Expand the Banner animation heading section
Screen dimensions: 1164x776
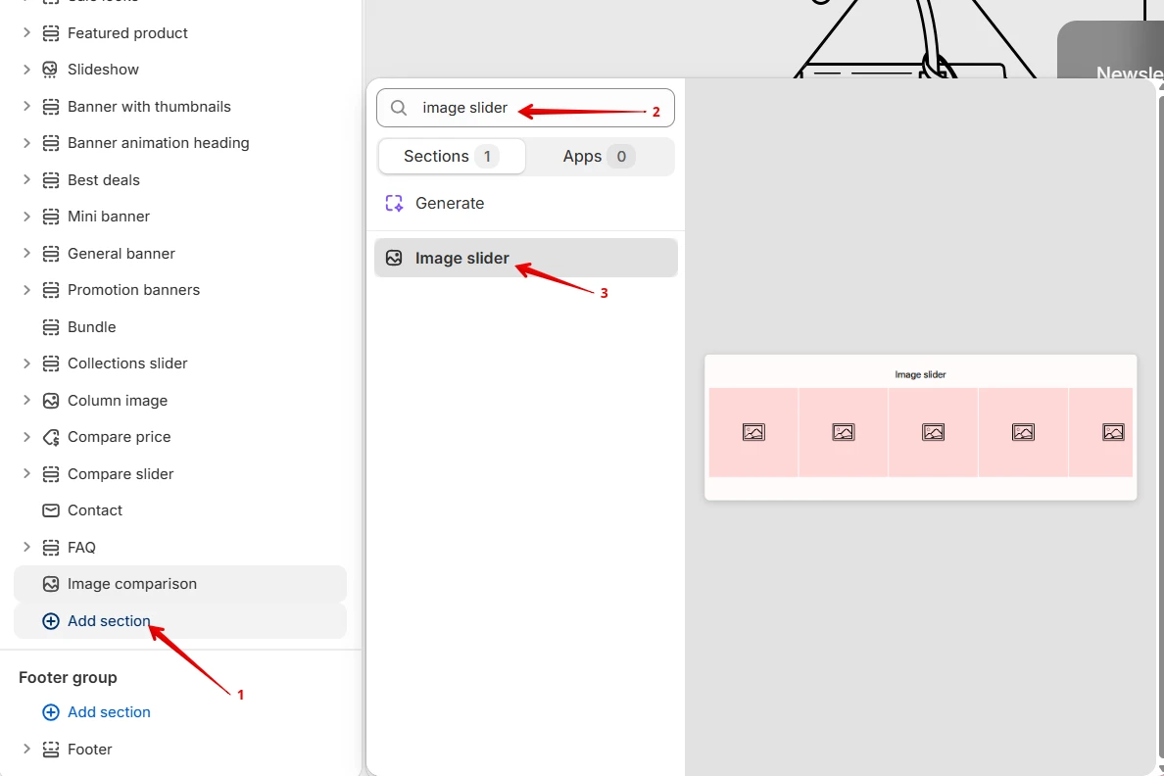point(26,143)
